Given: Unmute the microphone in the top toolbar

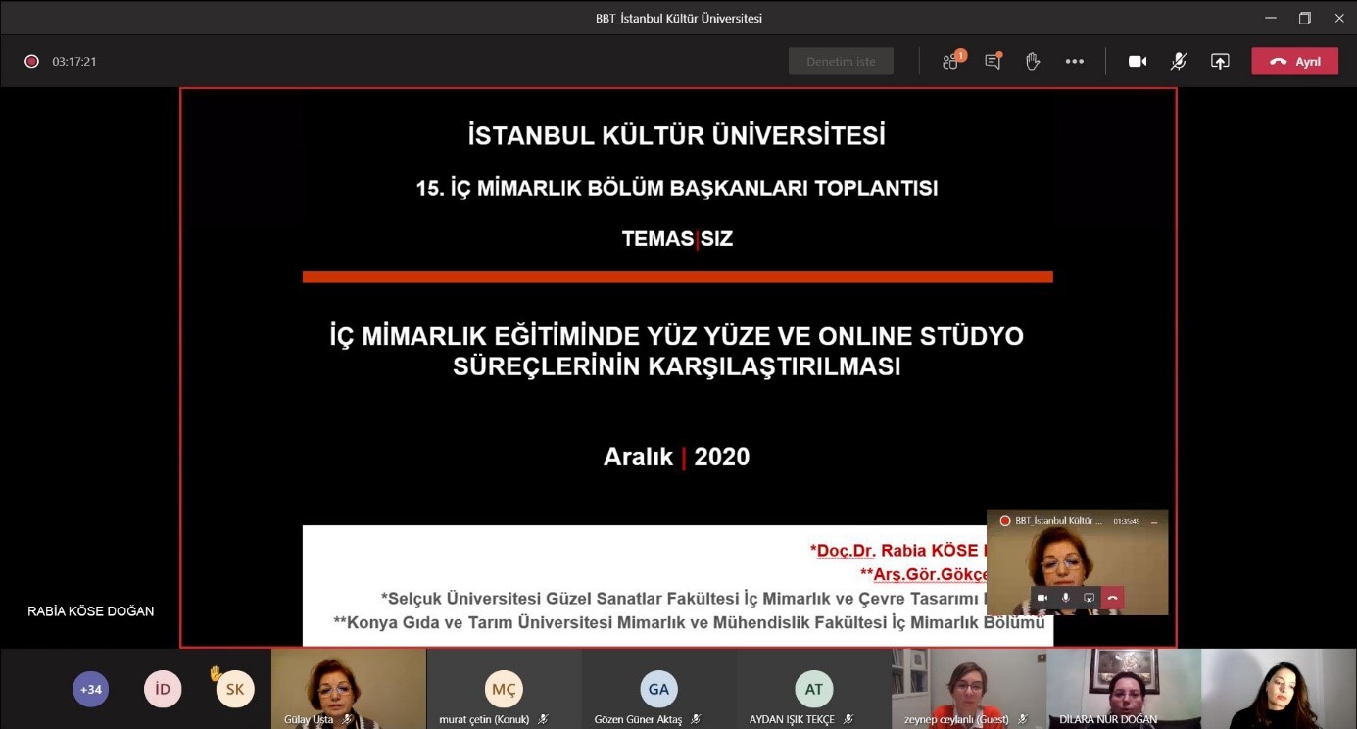Looking at the screenshot, I should [1179, 61].
